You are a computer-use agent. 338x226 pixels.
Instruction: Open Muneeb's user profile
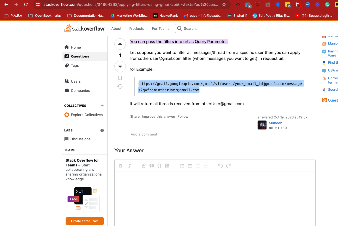click(x=275, y=123)
